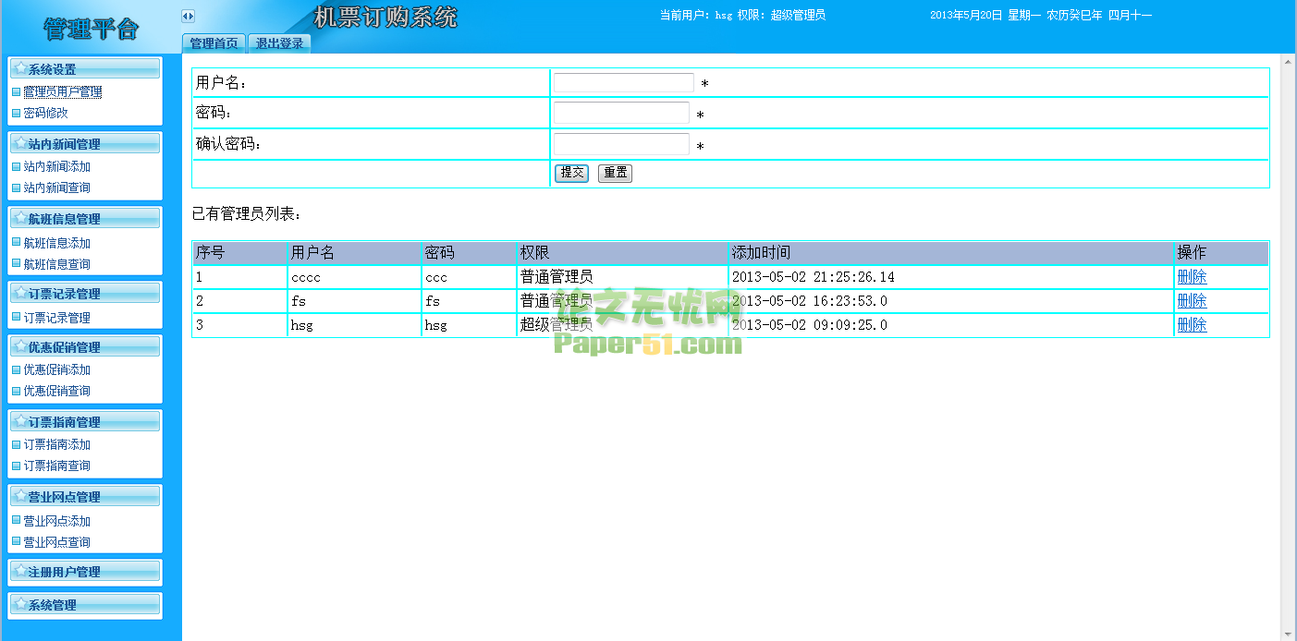Viewport: 1297px width, 641px height.
Task: Click the bullet icon beside 站内新闻添加
Action: point(16,166)
